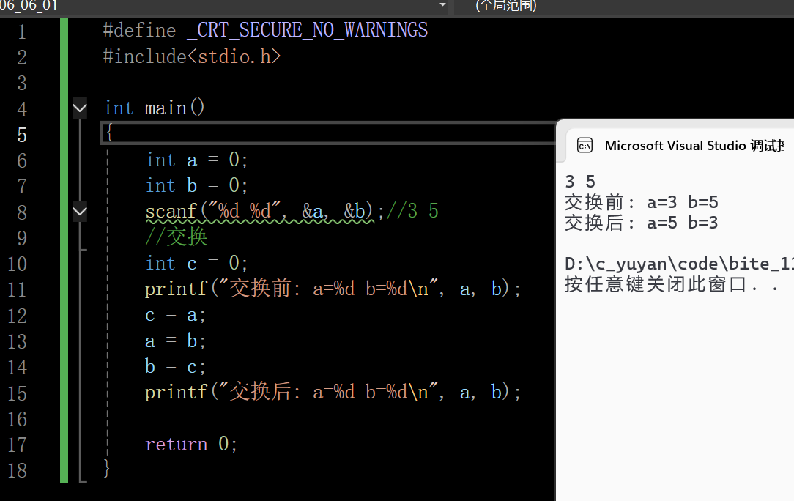The width and height of the screenshot is (794, 501).
Task: Click the printf 交换前 statement
Action: [333, 289]
